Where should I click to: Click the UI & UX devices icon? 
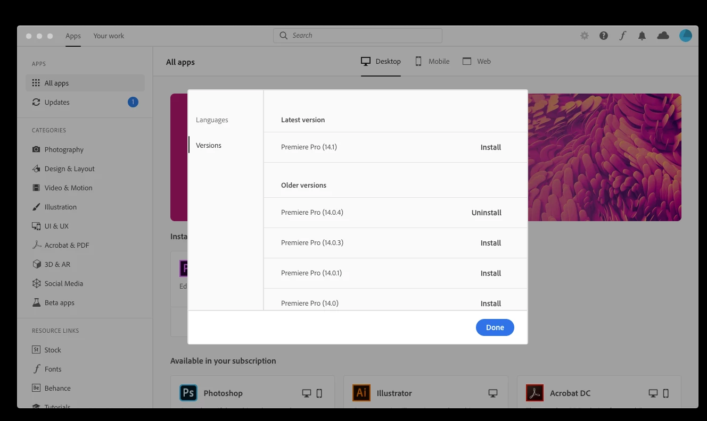pyautogui.click(x=36, y=226)
